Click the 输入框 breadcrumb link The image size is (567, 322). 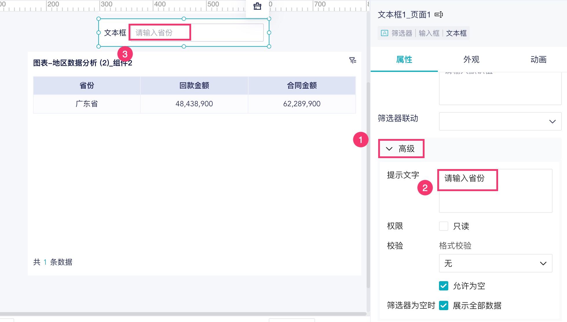[429, 33]
